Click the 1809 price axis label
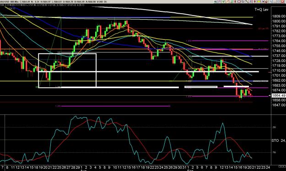The width and height of the screenshot is (286, 171). click(279, 16)
